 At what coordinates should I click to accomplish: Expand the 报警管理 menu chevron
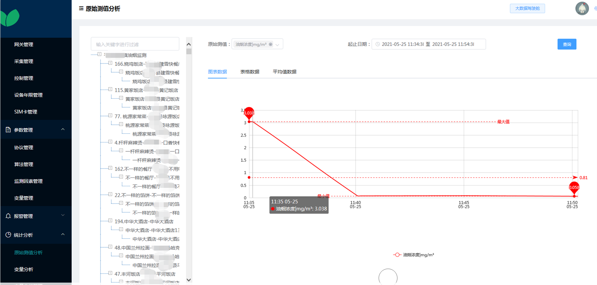pyautogui.click(x=63, y=216)
